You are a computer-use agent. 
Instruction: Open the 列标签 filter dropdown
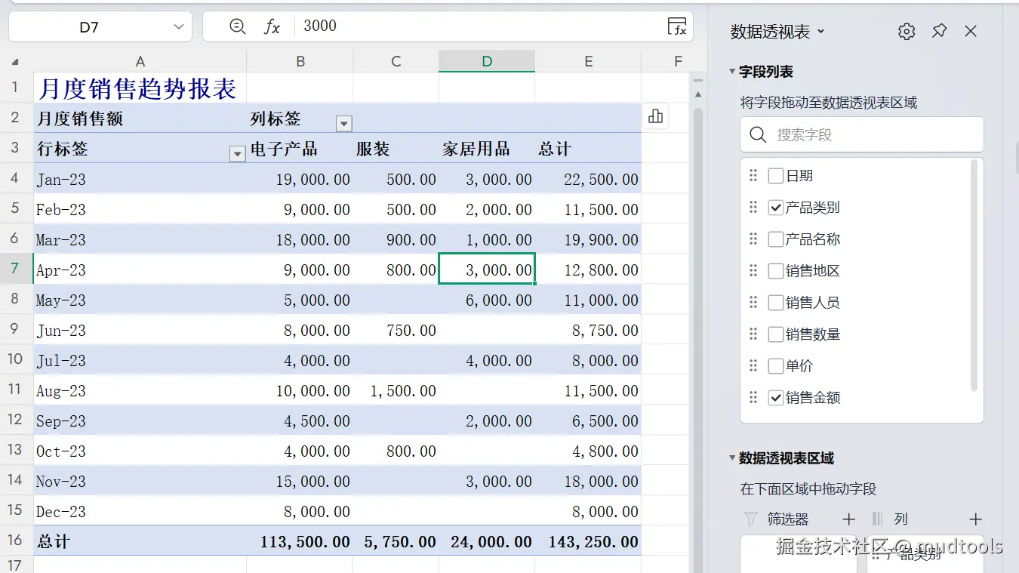343,124
